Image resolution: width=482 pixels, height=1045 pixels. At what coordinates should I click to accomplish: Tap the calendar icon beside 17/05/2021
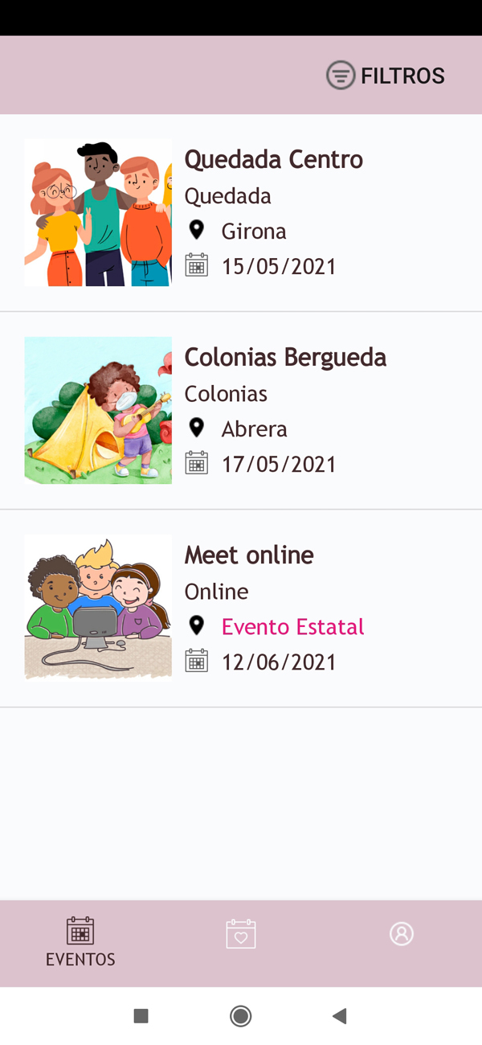[197, 463]
